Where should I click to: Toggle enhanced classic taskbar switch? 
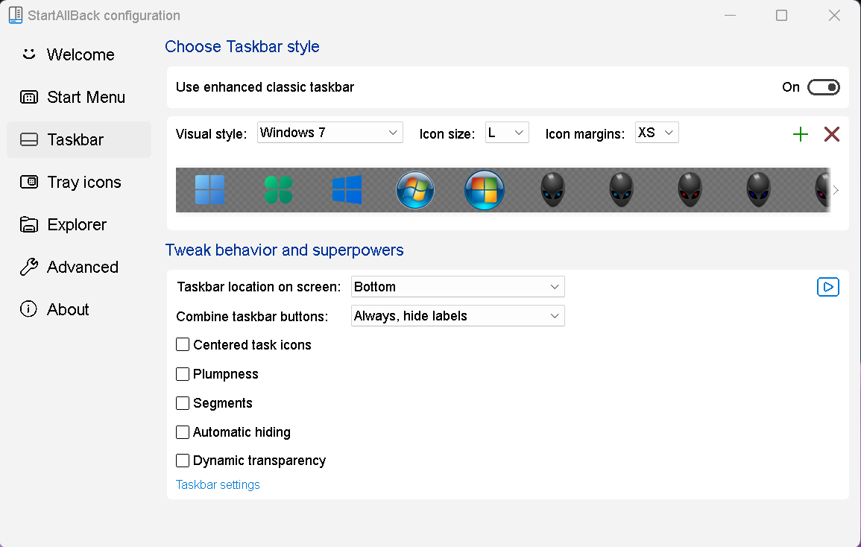coord(824,87)
